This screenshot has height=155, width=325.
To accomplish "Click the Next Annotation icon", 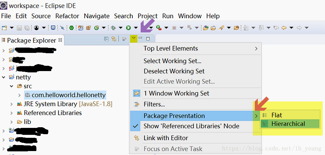I will click(x=246, y=28).
